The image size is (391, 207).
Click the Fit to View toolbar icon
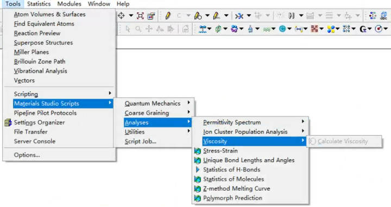[140, 16]
